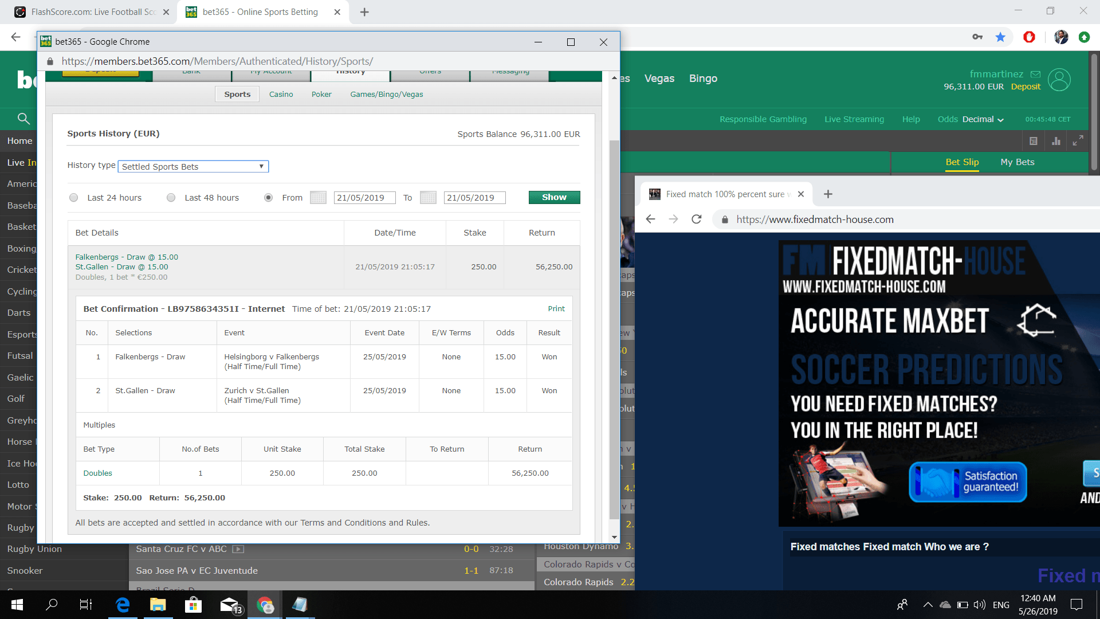Select Snooker in sports sidebar
Viewport: 1100px width, 619px height.
(x=25, y=571)
